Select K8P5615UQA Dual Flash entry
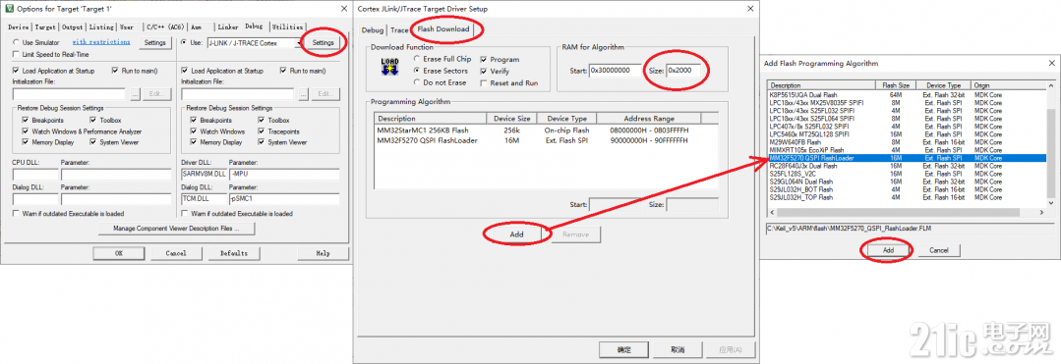Image resolution: width=1061 pixels, height=364 pixels. tap(907, 94)
